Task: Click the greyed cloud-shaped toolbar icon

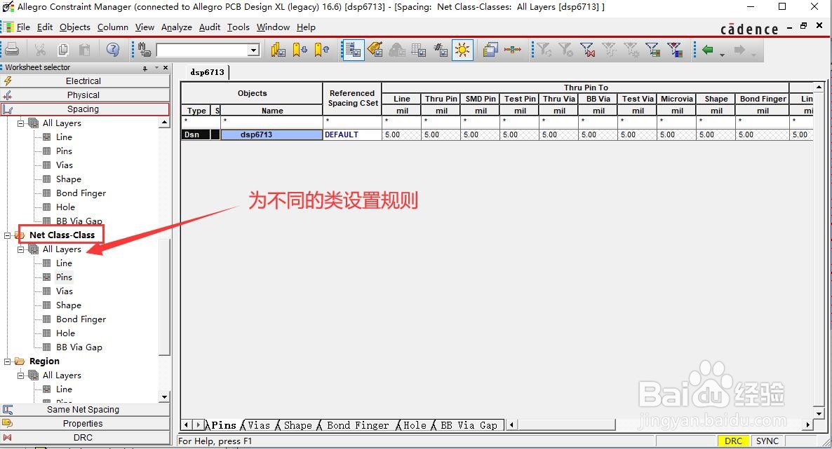Action: click(x=397, y=50)
